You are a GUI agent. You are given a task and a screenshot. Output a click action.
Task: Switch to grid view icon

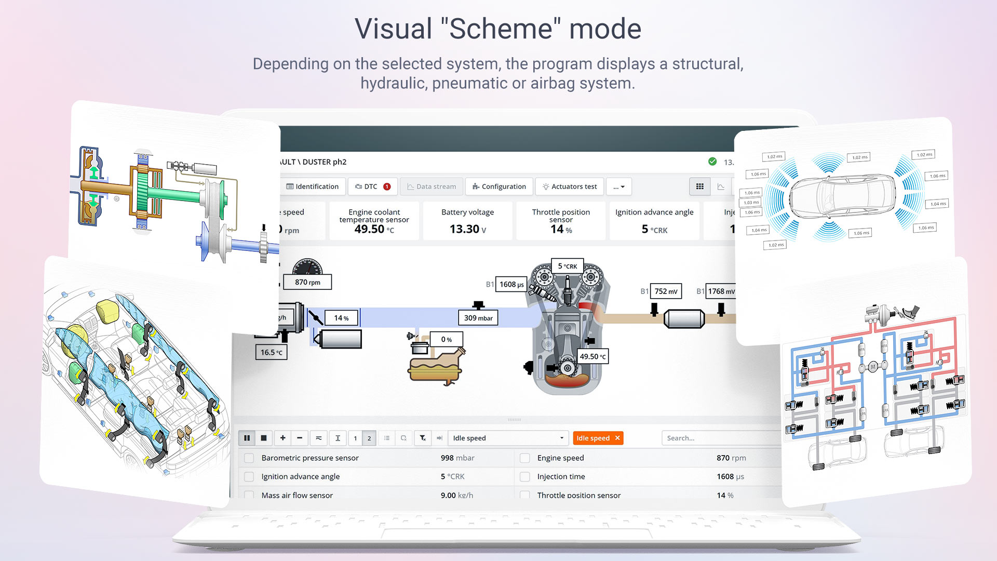tap(700, 186)
